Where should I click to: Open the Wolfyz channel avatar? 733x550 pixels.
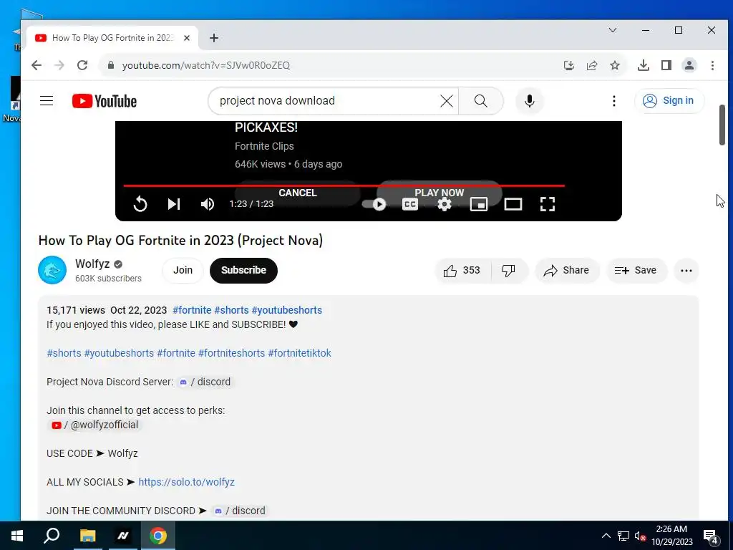click(52, 270)
